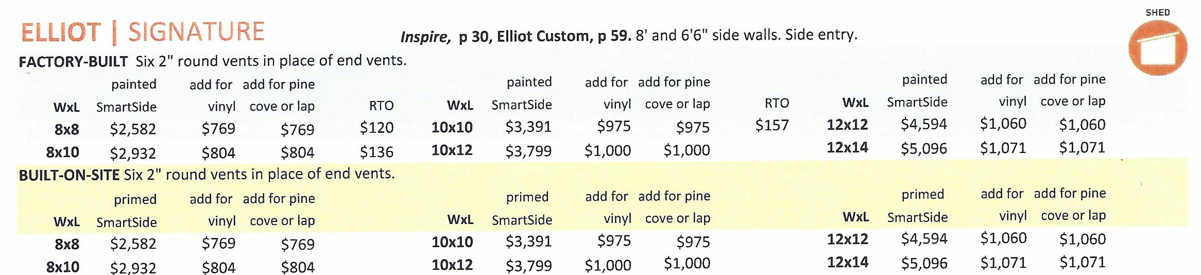Click built-on-site 12x14 size label
This screenshot has width=1201, height=275.
point(847,262)
